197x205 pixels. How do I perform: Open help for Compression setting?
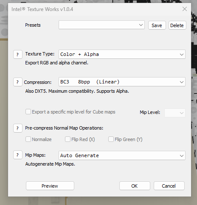pyautogui.click(x=18, y=82)
